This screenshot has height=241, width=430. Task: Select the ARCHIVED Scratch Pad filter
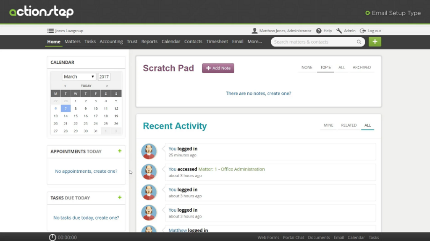coord(362,67)
